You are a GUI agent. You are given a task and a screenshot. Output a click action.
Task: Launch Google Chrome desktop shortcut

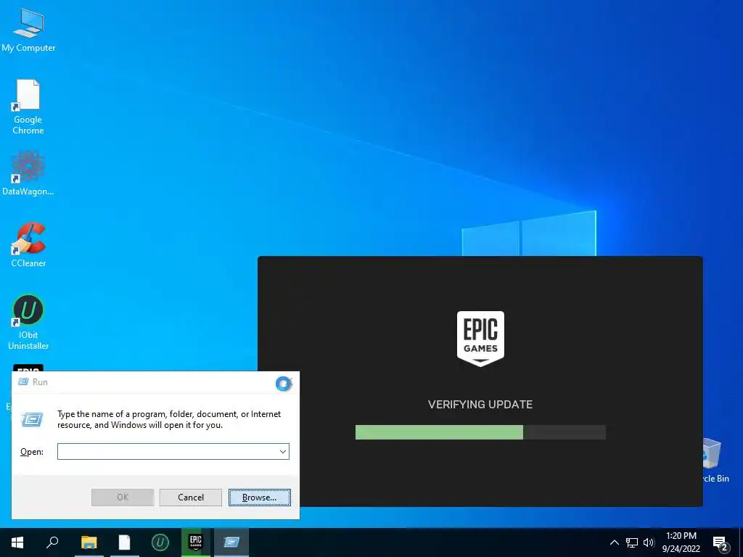tap(28, 107)
